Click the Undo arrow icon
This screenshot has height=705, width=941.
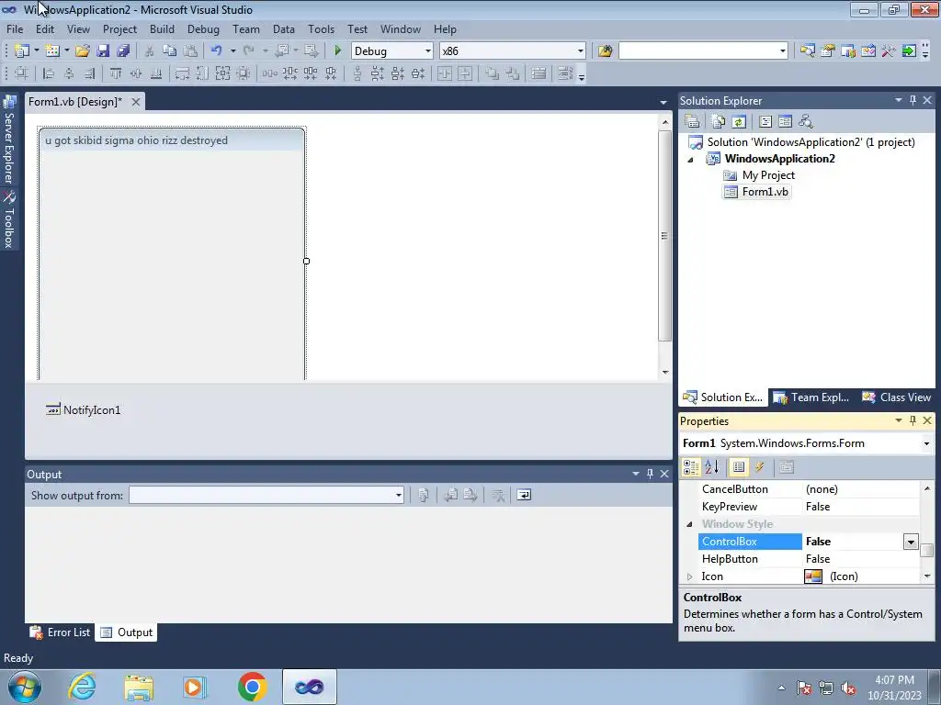217,51
